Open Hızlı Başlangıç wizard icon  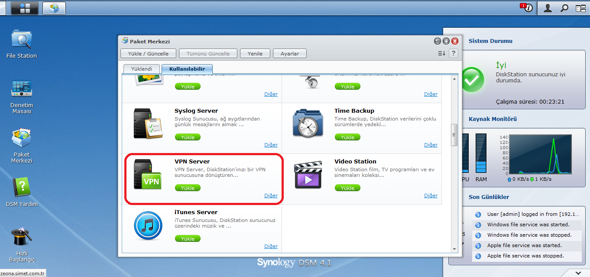tap(21, 238)
